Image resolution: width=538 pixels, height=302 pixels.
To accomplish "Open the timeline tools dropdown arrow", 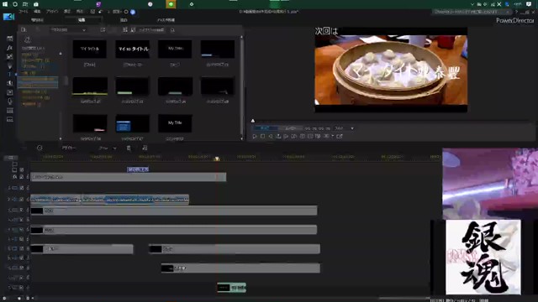I will pos(114,148).
